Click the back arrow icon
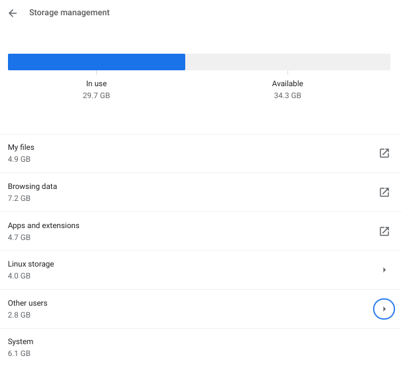 [13, 13]
